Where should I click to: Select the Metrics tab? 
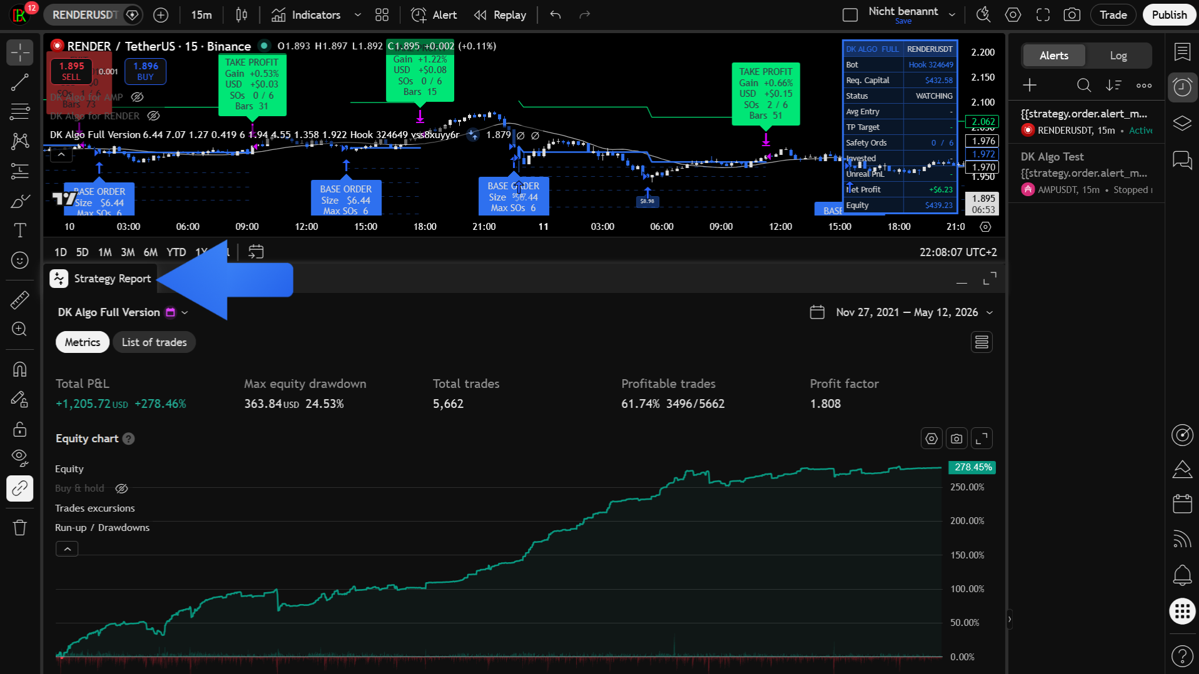[x=82, y=342]
